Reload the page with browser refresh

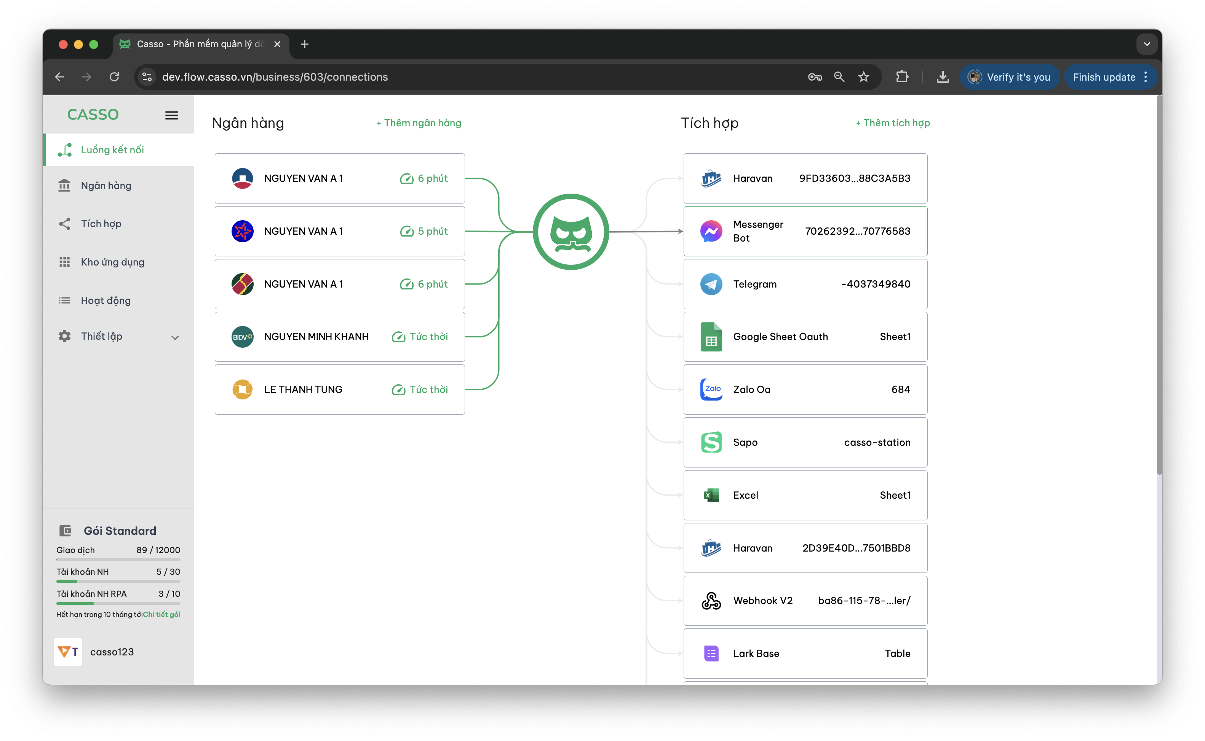(x=114, y=77)
